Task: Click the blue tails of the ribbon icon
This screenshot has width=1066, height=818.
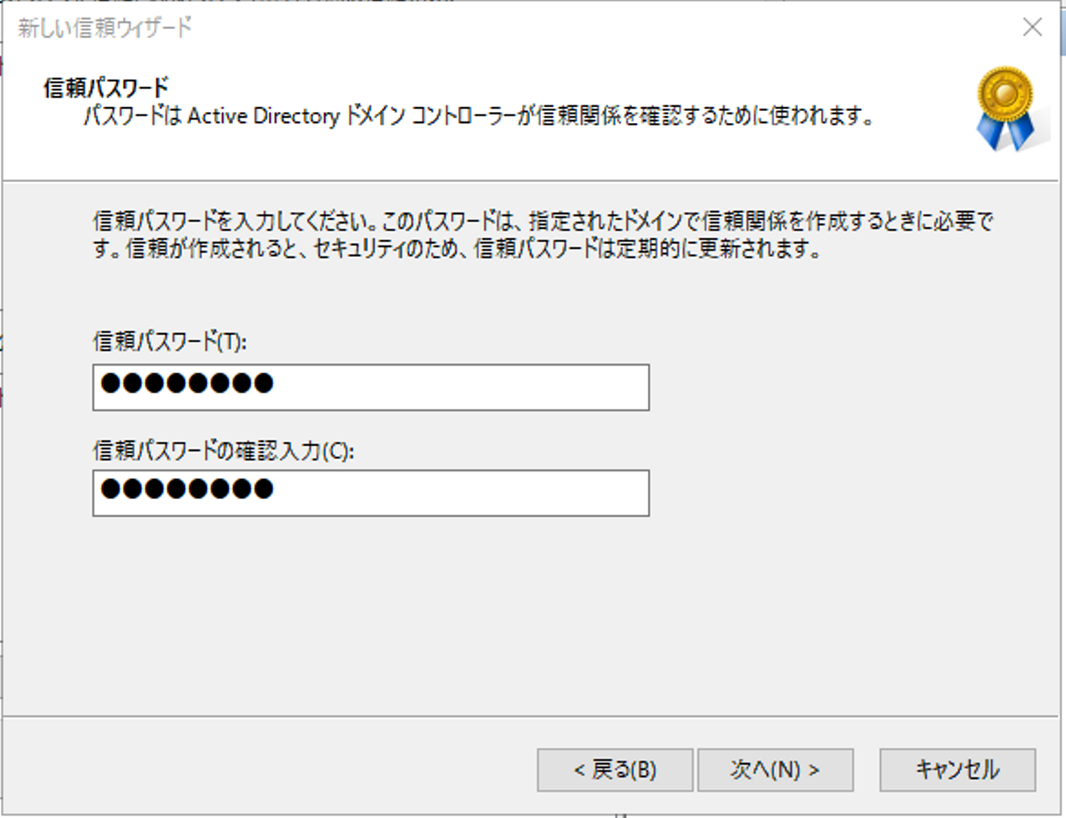Action: (x=1005, y=132)
